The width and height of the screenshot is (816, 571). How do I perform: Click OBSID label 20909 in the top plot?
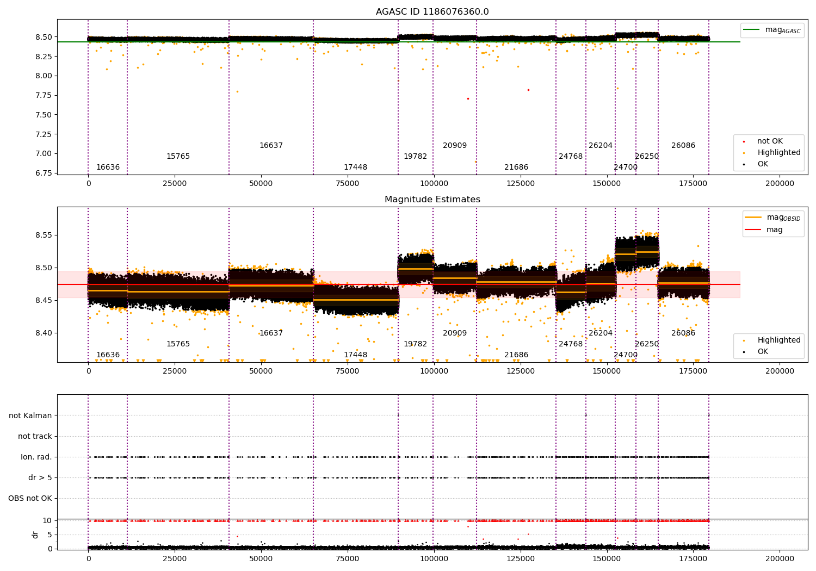pyautogui.click(x=455, y=146)
